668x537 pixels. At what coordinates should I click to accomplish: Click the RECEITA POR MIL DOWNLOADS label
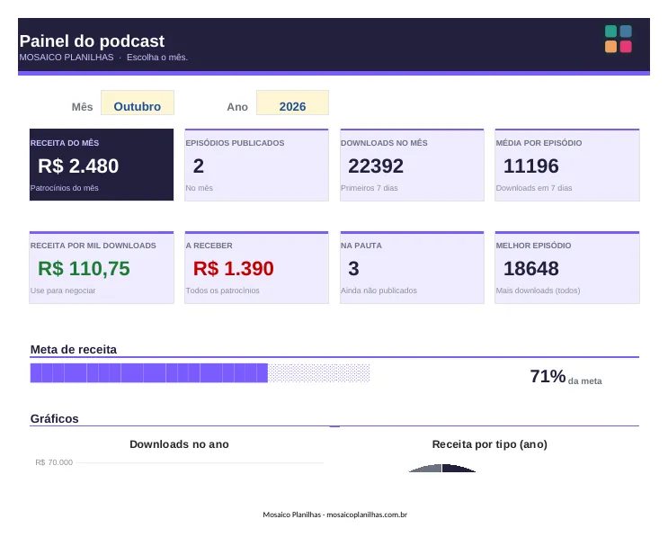pyautogui.click(x=94, y=246)
